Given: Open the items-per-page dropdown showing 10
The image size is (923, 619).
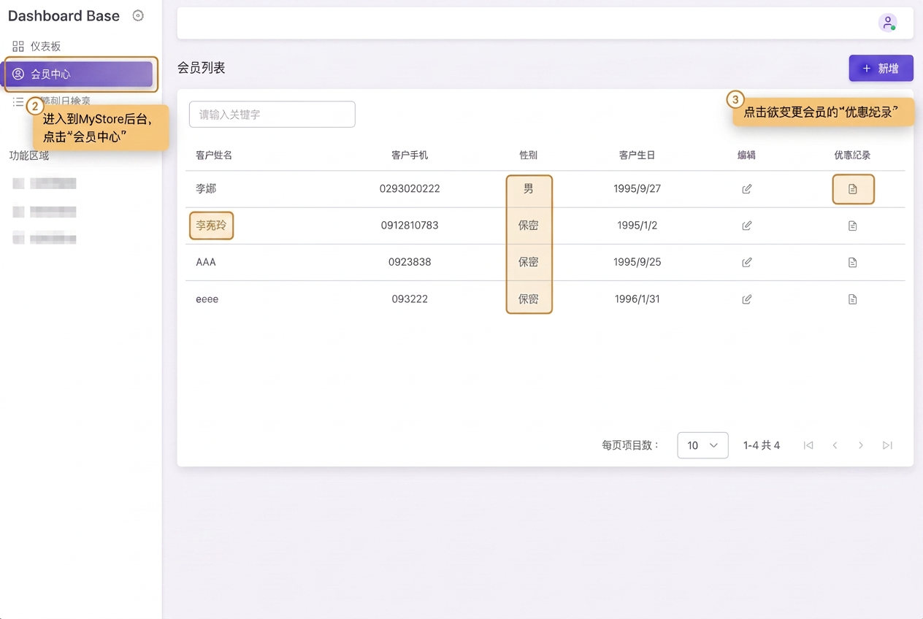Looking at the screenshot, I should [x=702, y=445].
